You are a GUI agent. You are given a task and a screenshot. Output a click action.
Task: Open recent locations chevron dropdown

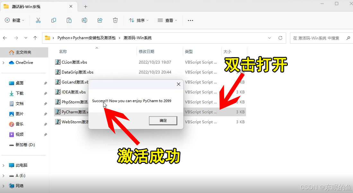click(x=26, y=38)
